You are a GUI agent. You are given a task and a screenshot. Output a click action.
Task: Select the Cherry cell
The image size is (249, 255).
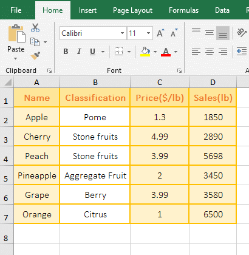pyautogui.click(x=36, y=137)
